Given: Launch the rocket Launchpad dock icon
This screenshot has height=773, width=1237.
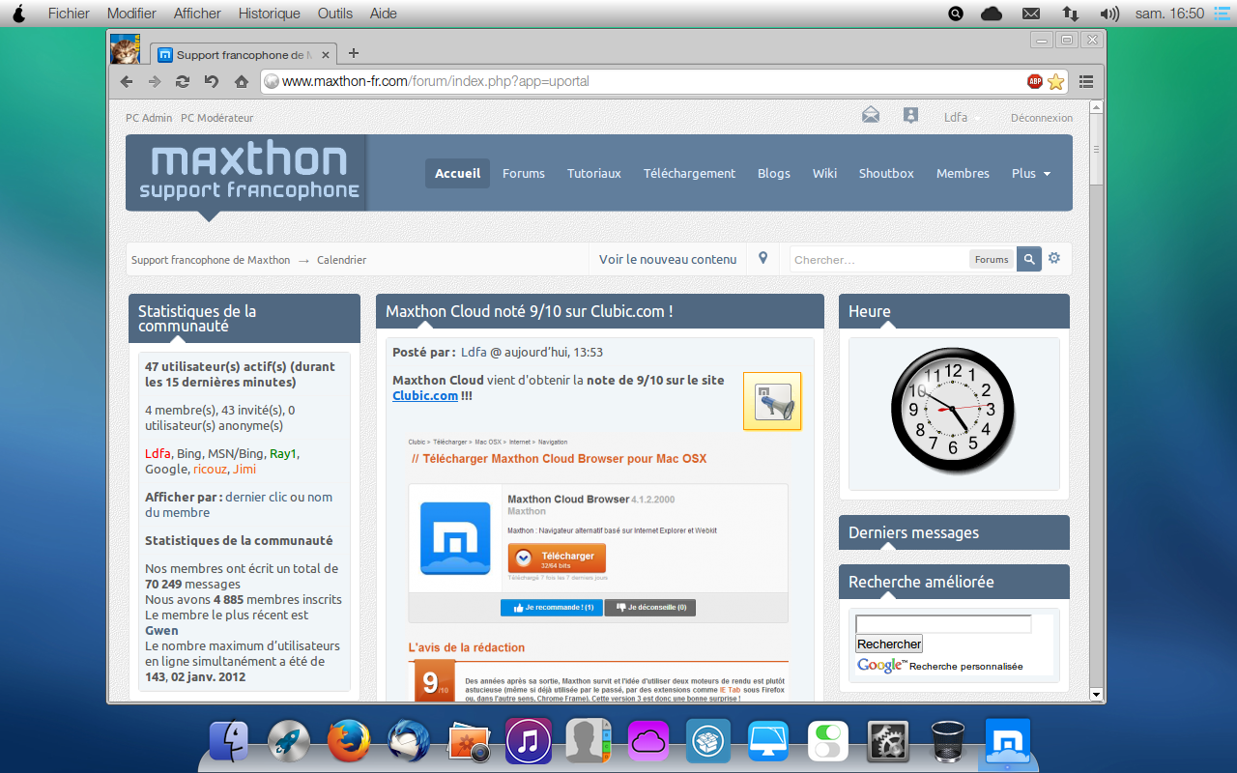Looking at the screenshot, I should (x=289, y=742).
